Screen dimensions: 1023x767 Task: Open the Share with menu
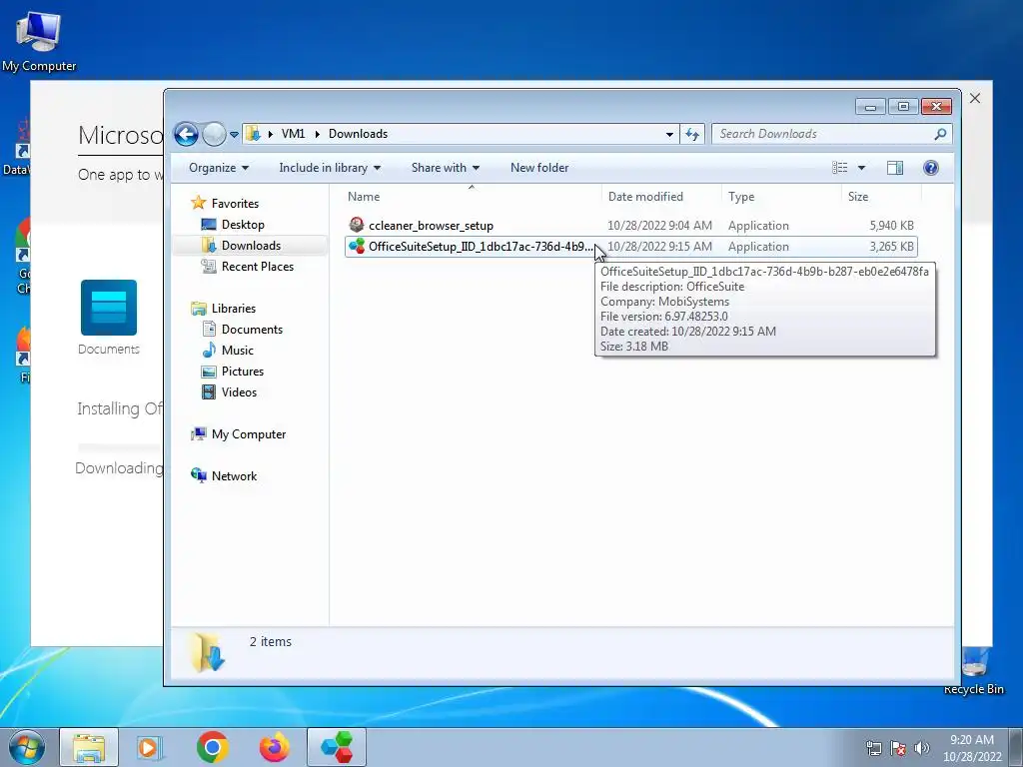click(445, 168)
